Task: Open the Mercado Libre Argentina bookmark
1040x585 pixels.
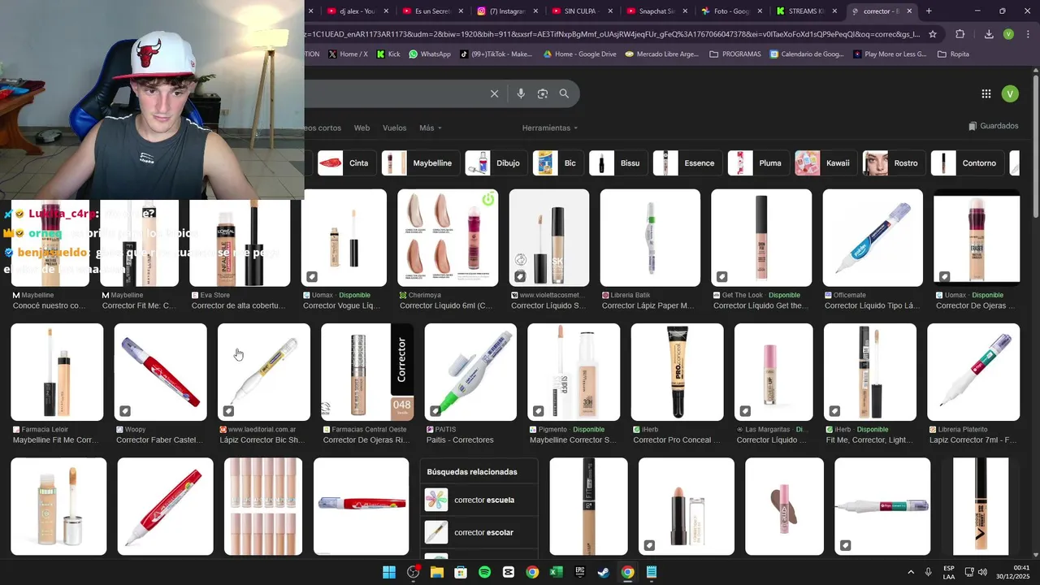Action: (x=661, y=54)
